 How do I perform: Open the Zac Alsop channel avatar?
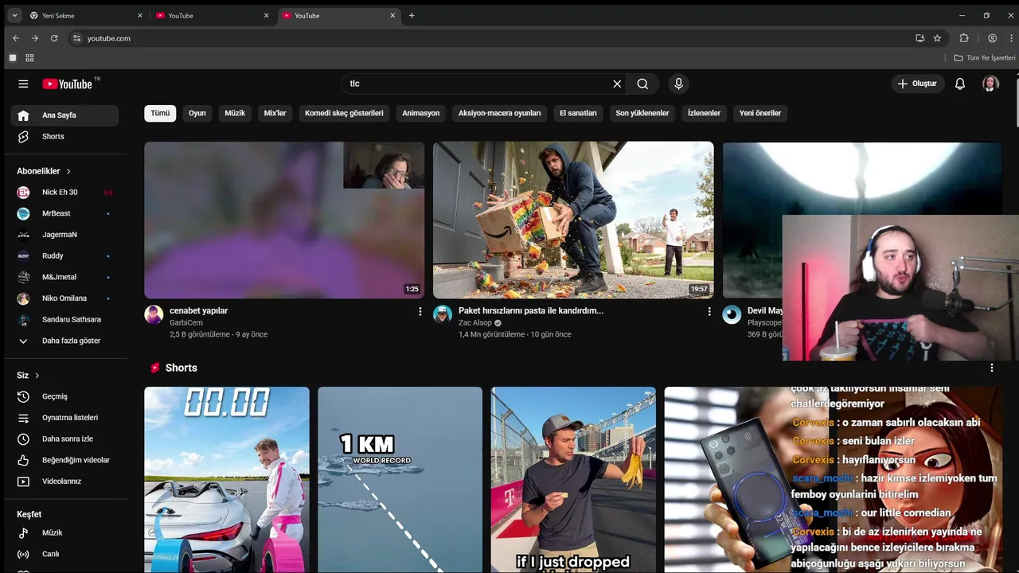click(443, 314)
